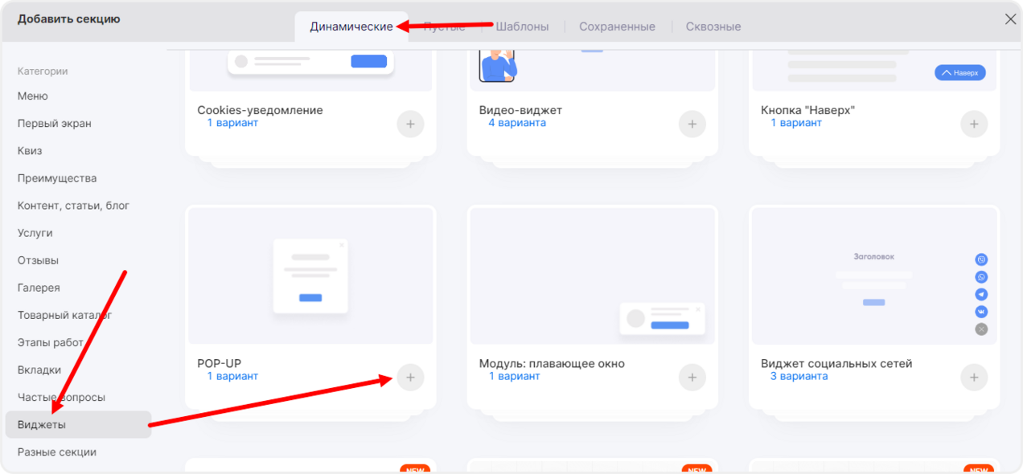Click the Кнопка "Наверх" preview thumbnail
This screenshot has height=474, width=1023.
[874, 70]
